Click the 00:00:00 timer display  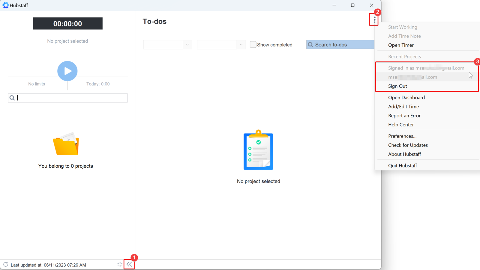click(x=68, y=23)
